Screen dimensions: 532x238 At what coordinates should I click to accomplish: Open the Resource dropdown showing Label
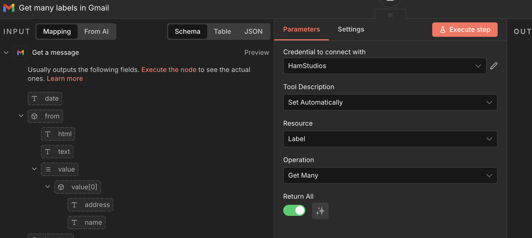390,139
